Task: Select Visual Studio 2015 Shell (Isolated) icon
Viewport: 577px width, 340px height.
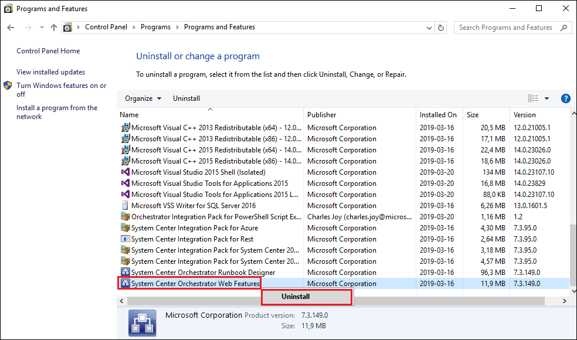Action: pyautogui.click(x=125, y=172)
